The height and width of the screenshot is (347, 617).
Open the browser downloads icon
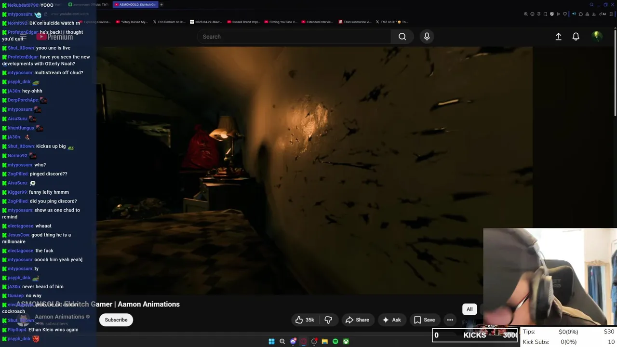pos(594,14)
